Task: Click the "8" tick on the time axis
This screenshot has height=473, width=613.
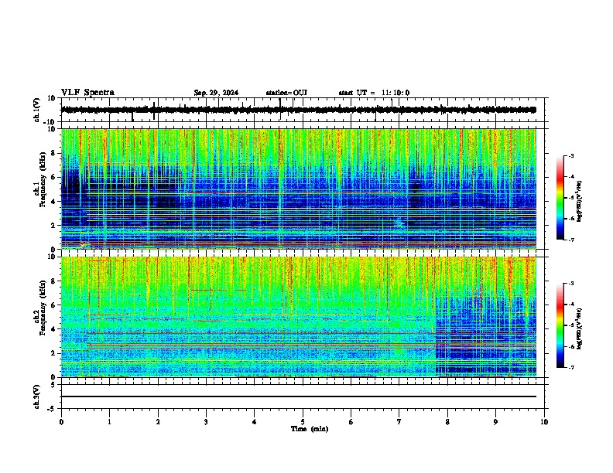Action: point(447,422)
